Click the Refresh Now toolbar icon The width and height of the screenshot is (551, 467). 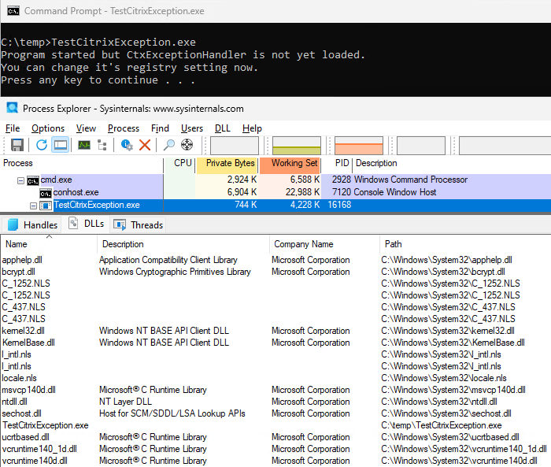coord(42,145)
